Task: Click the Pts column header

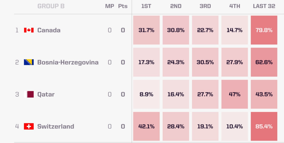Action: (123, 6)
